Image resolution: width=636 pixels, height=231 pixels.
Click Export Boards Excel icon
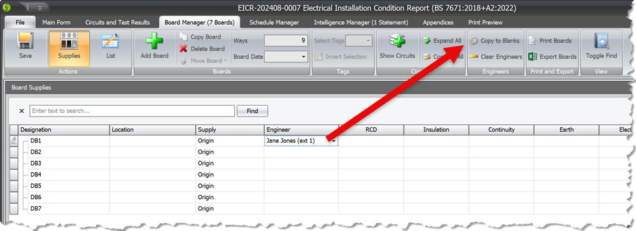[533, 57]
